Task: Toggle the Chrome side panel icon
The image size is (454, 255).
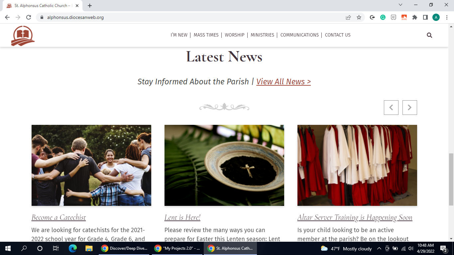Action: point(425,18)
